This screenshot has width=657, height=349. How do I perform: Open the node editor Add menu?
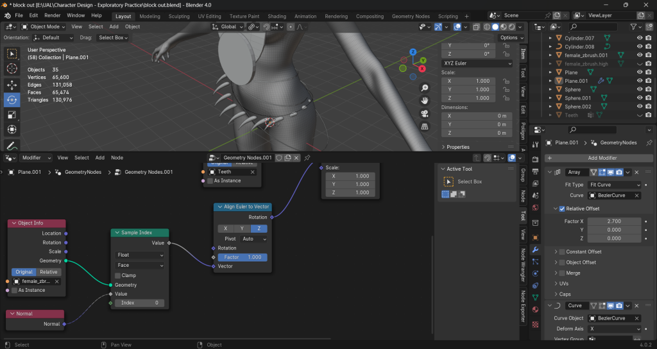[99, 158]
